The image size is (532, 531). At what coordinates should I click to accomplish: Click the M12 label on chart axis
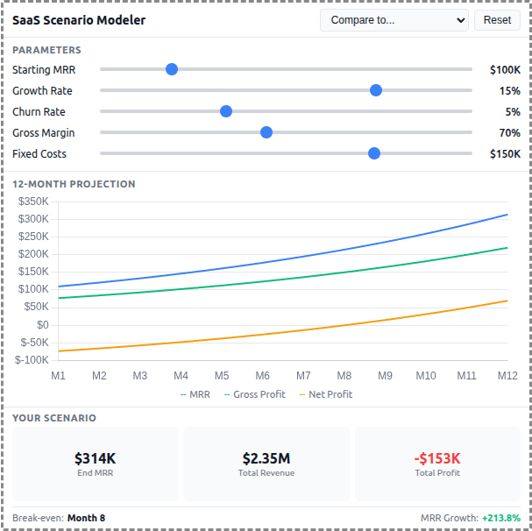click(x=507, y=375)
